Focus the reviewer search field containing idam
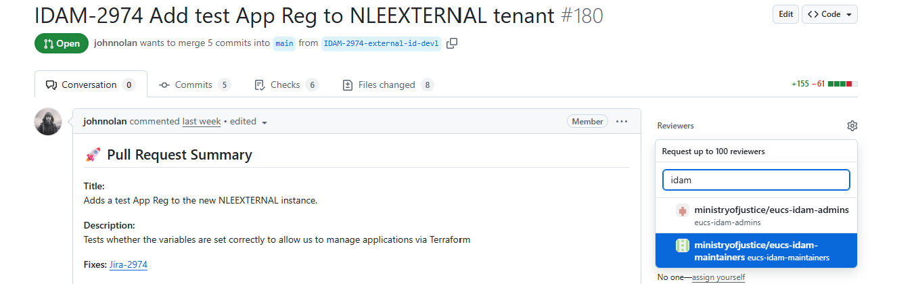 point(756,180)
